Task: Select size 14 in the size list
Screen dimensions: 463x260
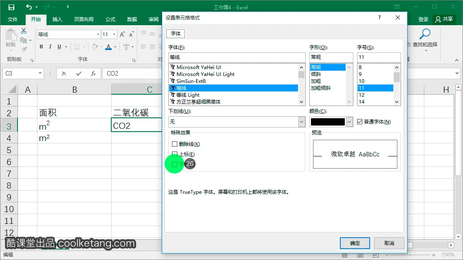Action: [x=375, y=102]
